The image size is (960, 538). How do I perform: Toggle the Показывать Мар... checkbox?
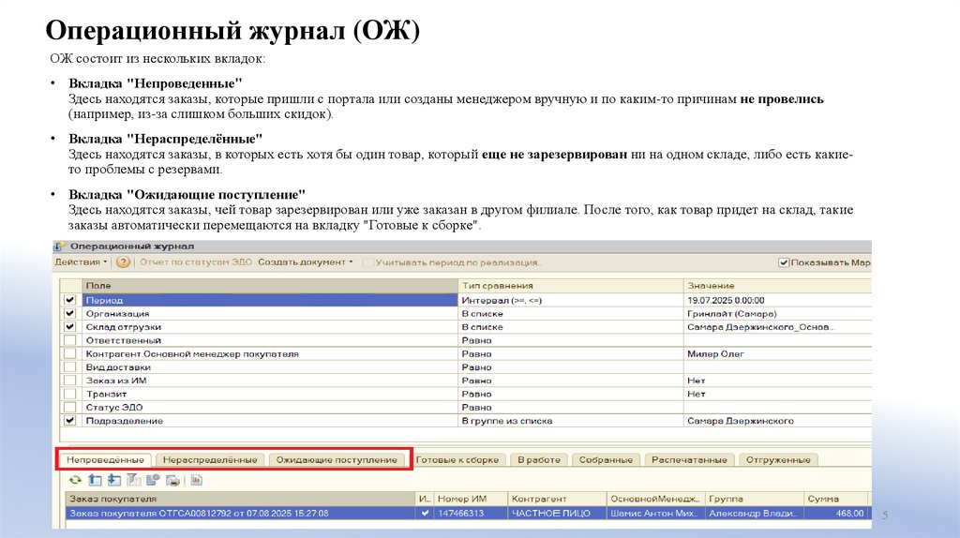pyautogui.click(x=783, y=262)
